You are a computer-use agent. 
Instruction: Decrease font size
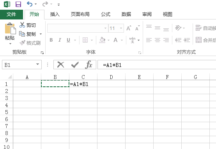coord(137,28)
